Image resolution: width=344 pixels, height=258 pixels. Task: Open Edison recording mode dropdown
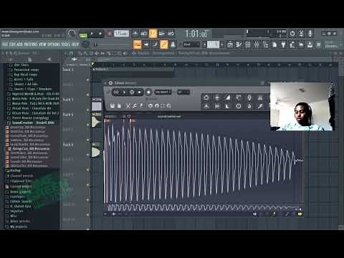pos(163,92)
